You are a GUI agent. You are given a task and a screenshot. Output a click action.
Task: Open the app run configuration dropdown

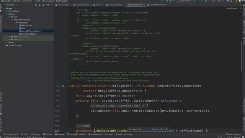pos(170,1)
